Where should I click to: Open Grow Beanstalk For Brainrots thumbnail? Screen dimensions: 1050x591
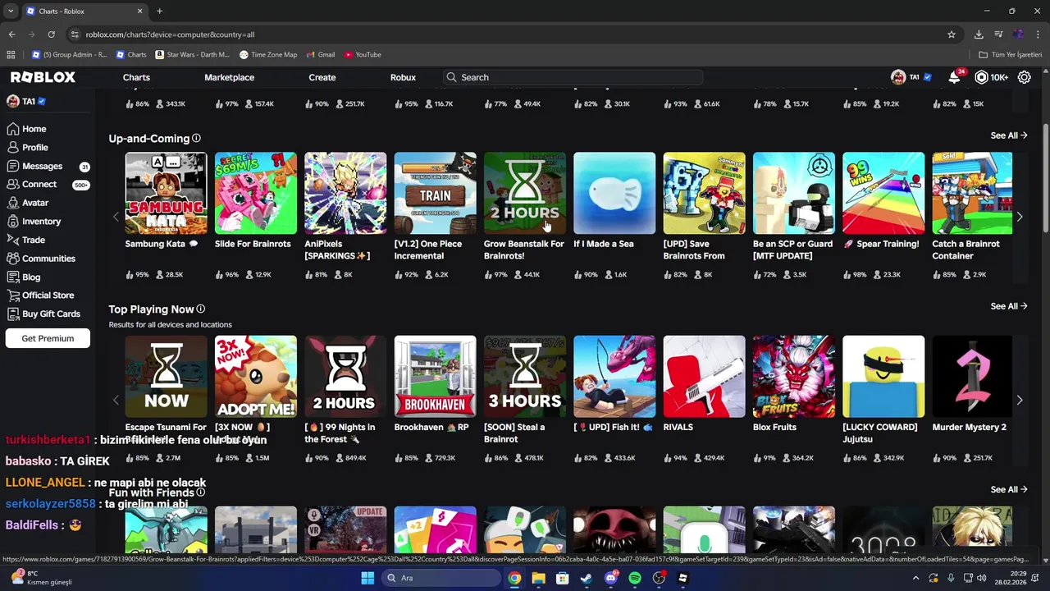click(524, 193)
